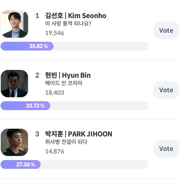Click drama title 취사병 전설이 되다
Screen dimensions: 179x179
tap(66, 142)
